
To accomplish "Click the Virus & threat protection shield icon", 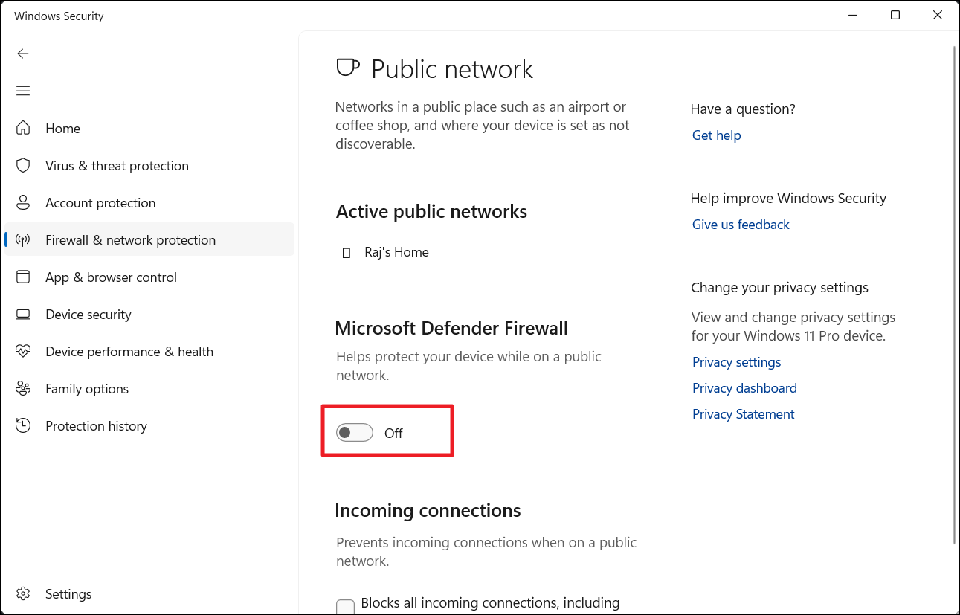I will 23,165.
